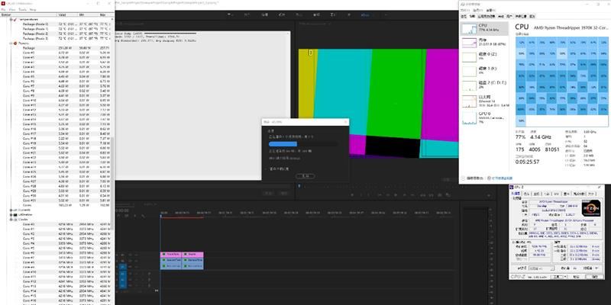Open the Performance tab in Task Manager
Screen dimensions: 611x305
pyautogui.click(x=472, y=16)
